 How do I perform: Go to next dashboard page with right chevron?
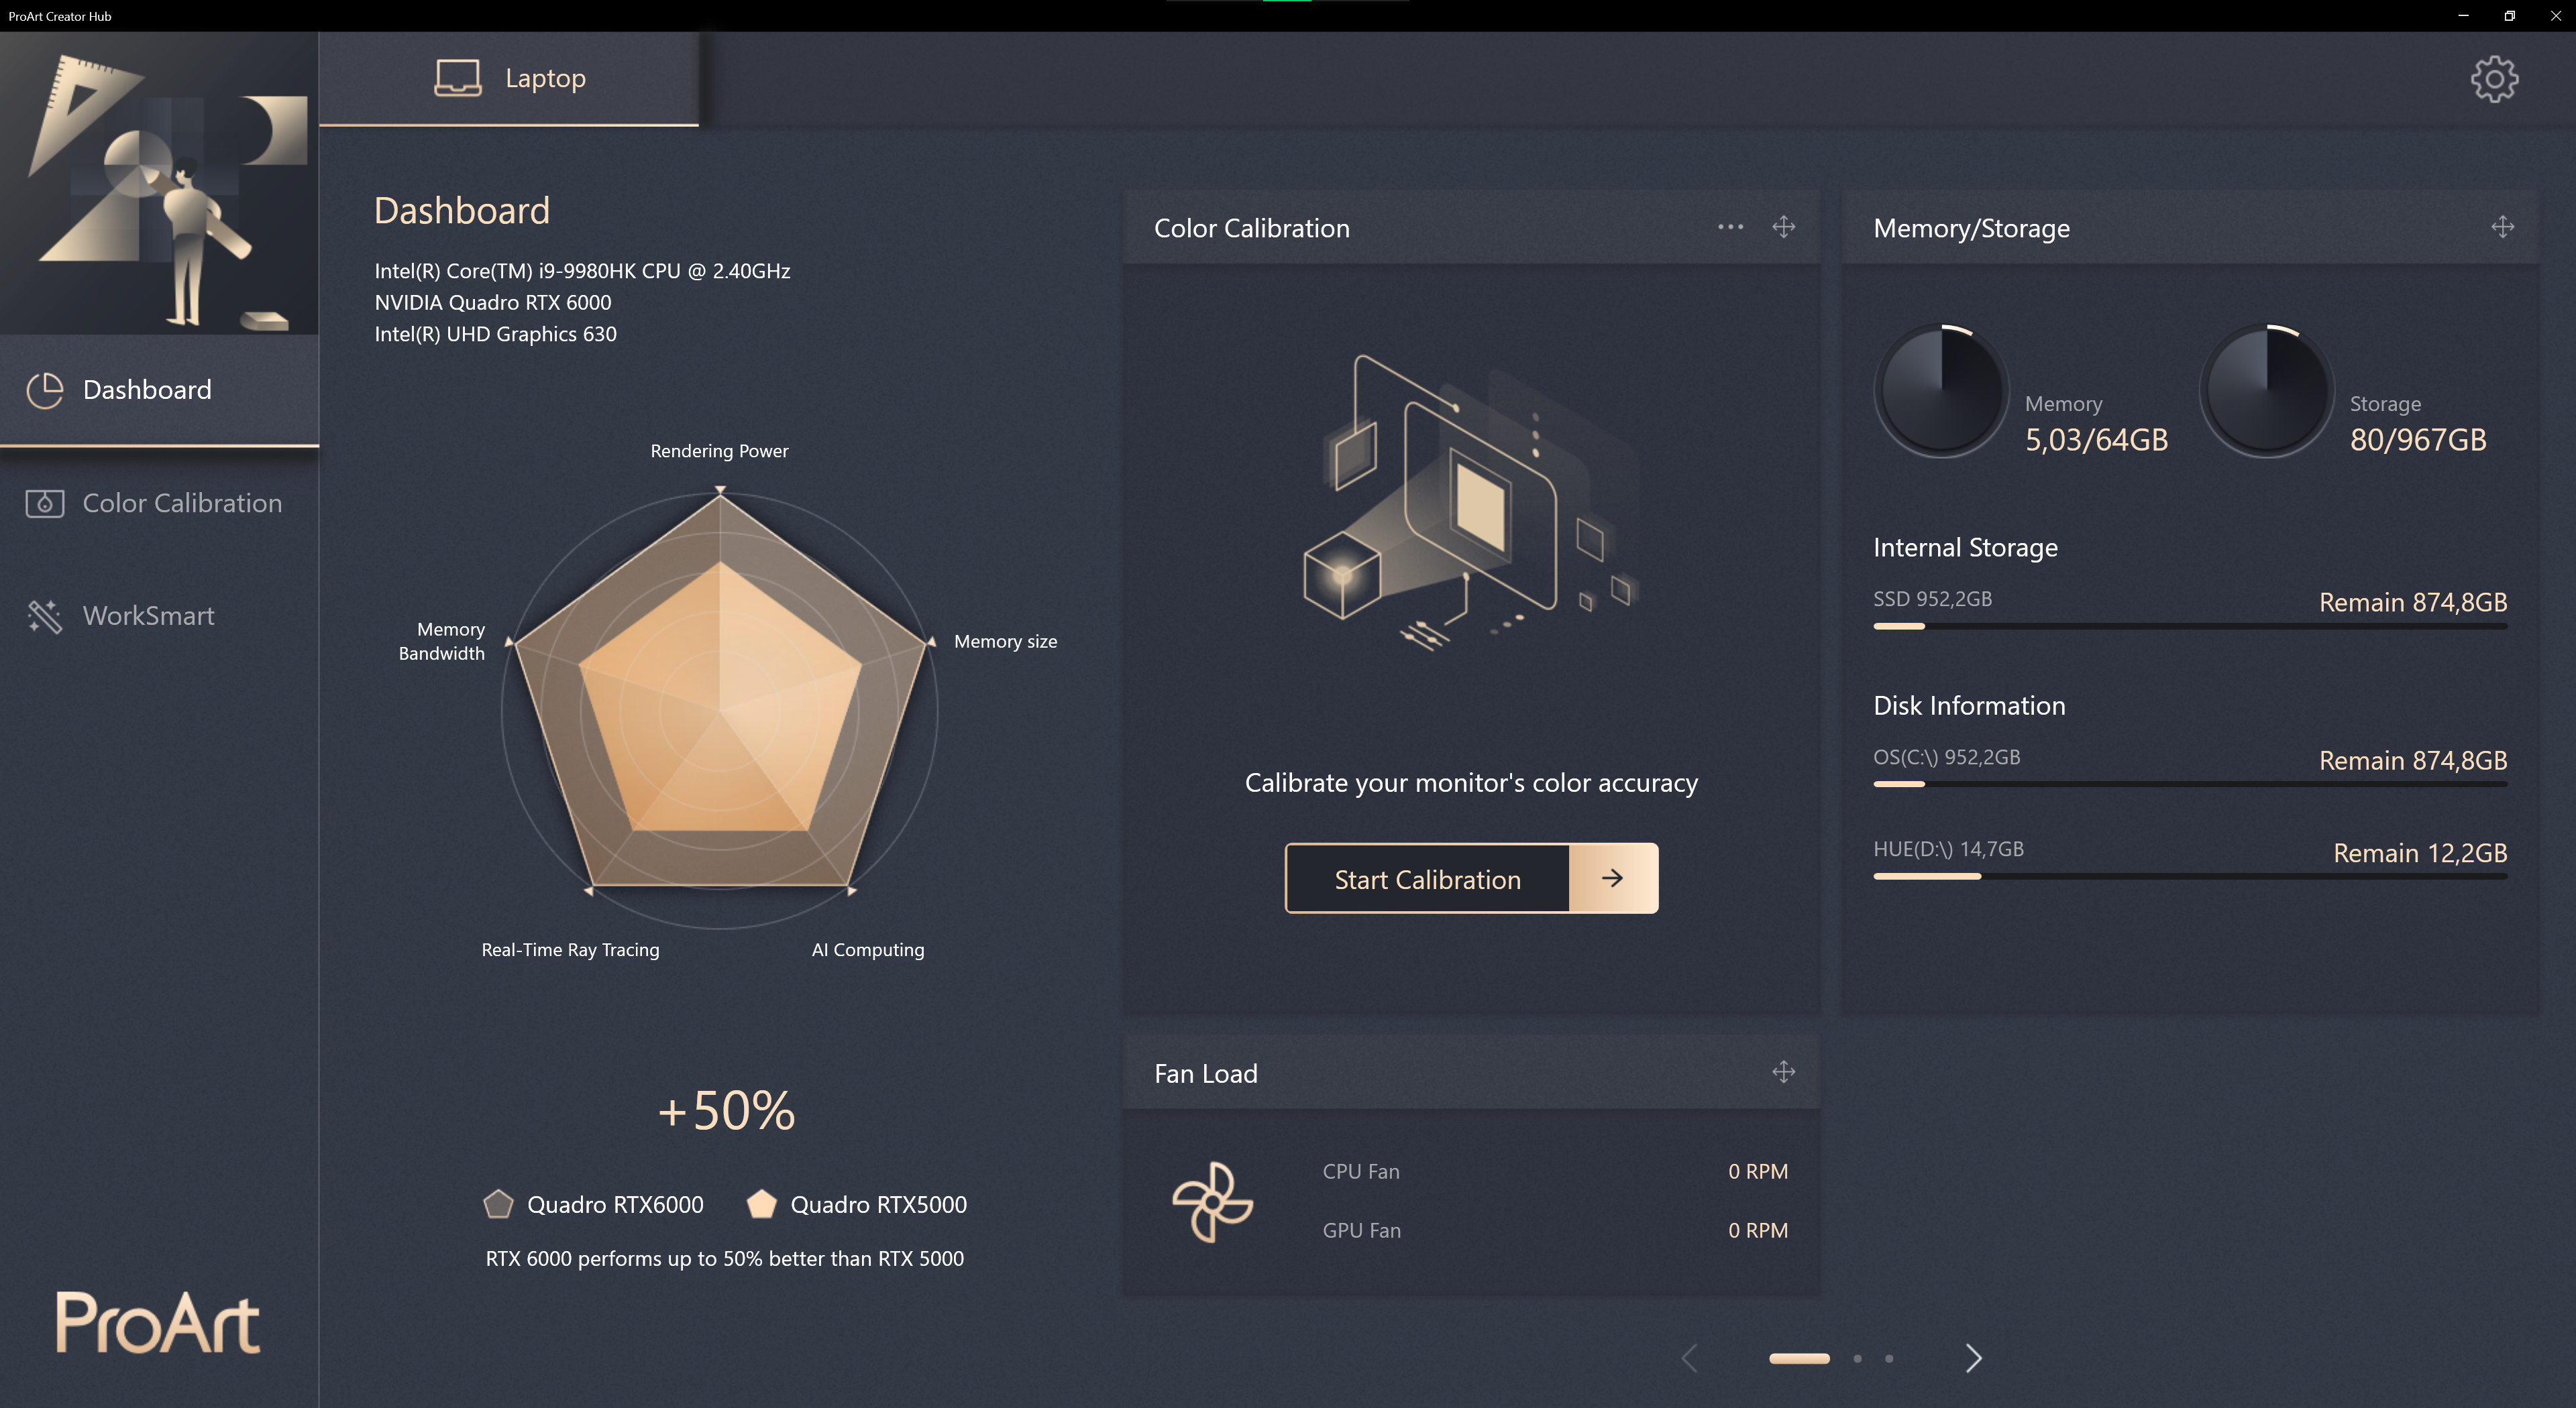coord(1973,1358)
